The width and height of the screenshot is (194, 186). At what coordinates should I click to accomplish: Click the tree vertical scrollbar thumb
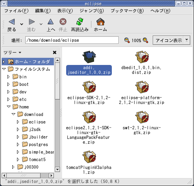(x=57, y=81)
